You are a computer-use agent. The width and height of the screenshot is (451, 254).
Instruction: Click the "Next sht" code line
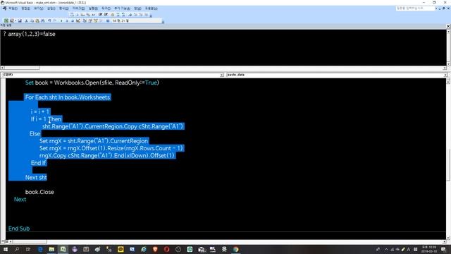[36, 177]
